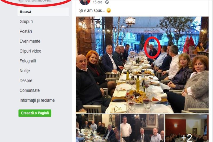This screenshot has width=213, height=142.
Task: Open the Postări section
Action: (26, 31)
